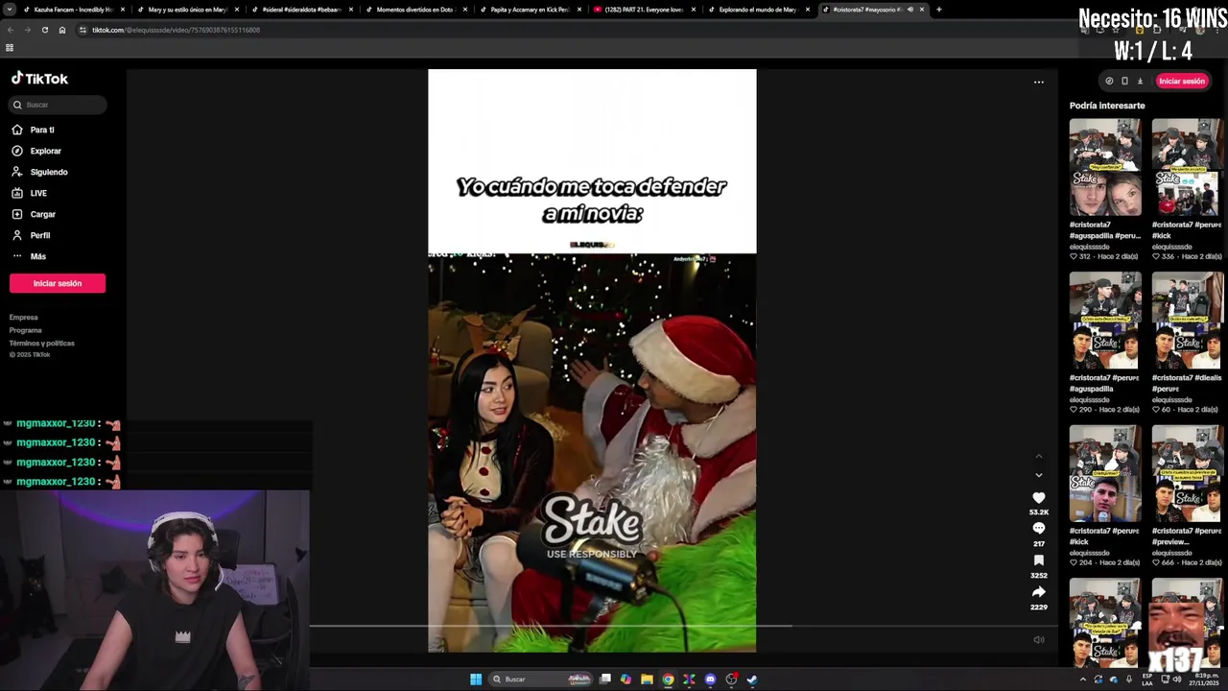This screenshot has width=1228, height=691.
Task: Click browser forward arrow
Action: 27,30
